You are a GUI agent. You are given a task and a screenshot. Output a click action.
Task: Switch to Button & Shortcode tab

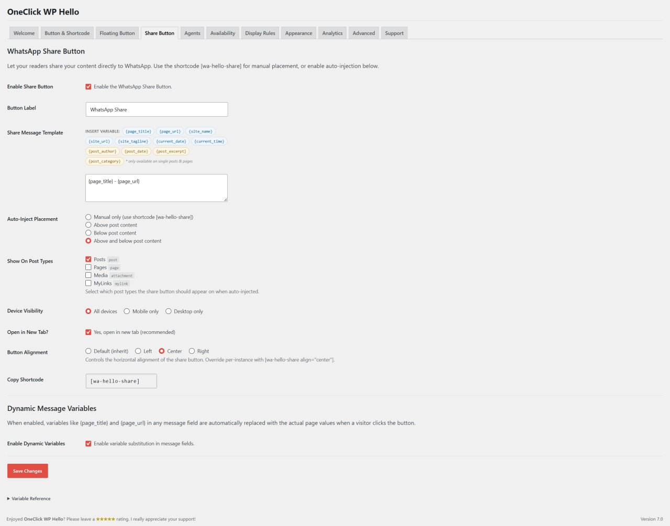click(67, 33)
